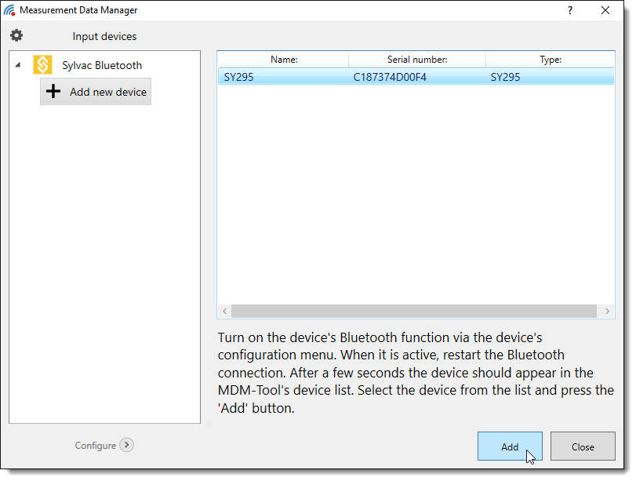Select the Sylvac Bluetooth tree item label

(x=102, y=65)
